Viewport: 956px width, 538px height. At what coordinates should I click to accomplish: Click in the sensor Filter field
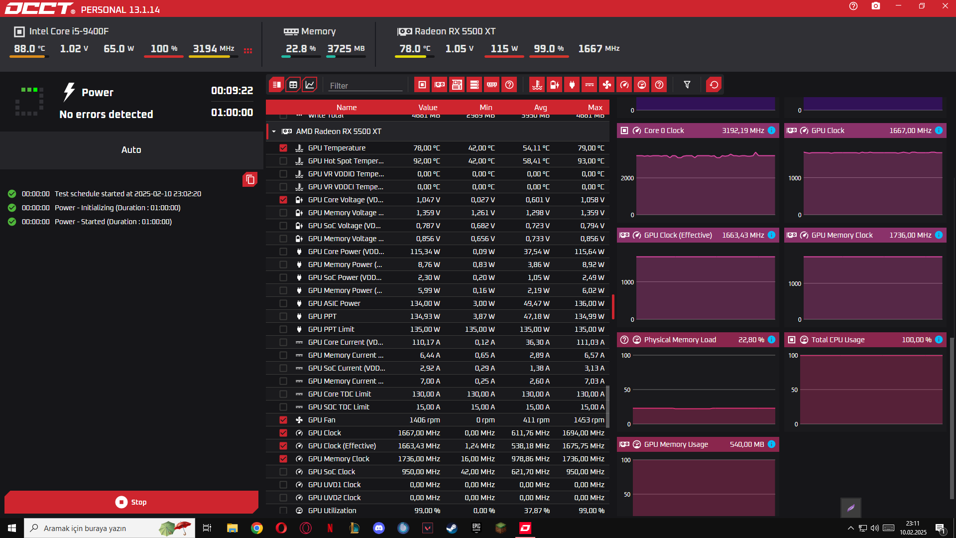click(x=365, y=86)
